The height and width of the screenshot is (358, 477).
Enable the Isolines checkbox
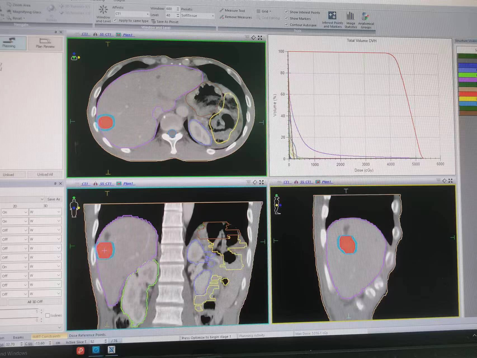pyautogui.click(x=48, y=315)
